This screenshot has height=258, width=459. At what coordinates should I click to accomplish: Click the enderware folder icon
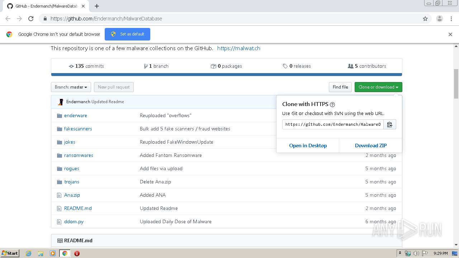coord(60,115)
